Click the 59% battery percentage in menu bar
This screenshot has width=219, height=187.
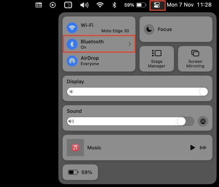click(129, 5)
